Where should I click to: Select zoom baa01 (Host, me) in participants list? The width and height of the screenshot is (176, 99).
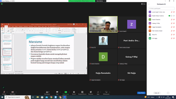[x=161, y=12]
